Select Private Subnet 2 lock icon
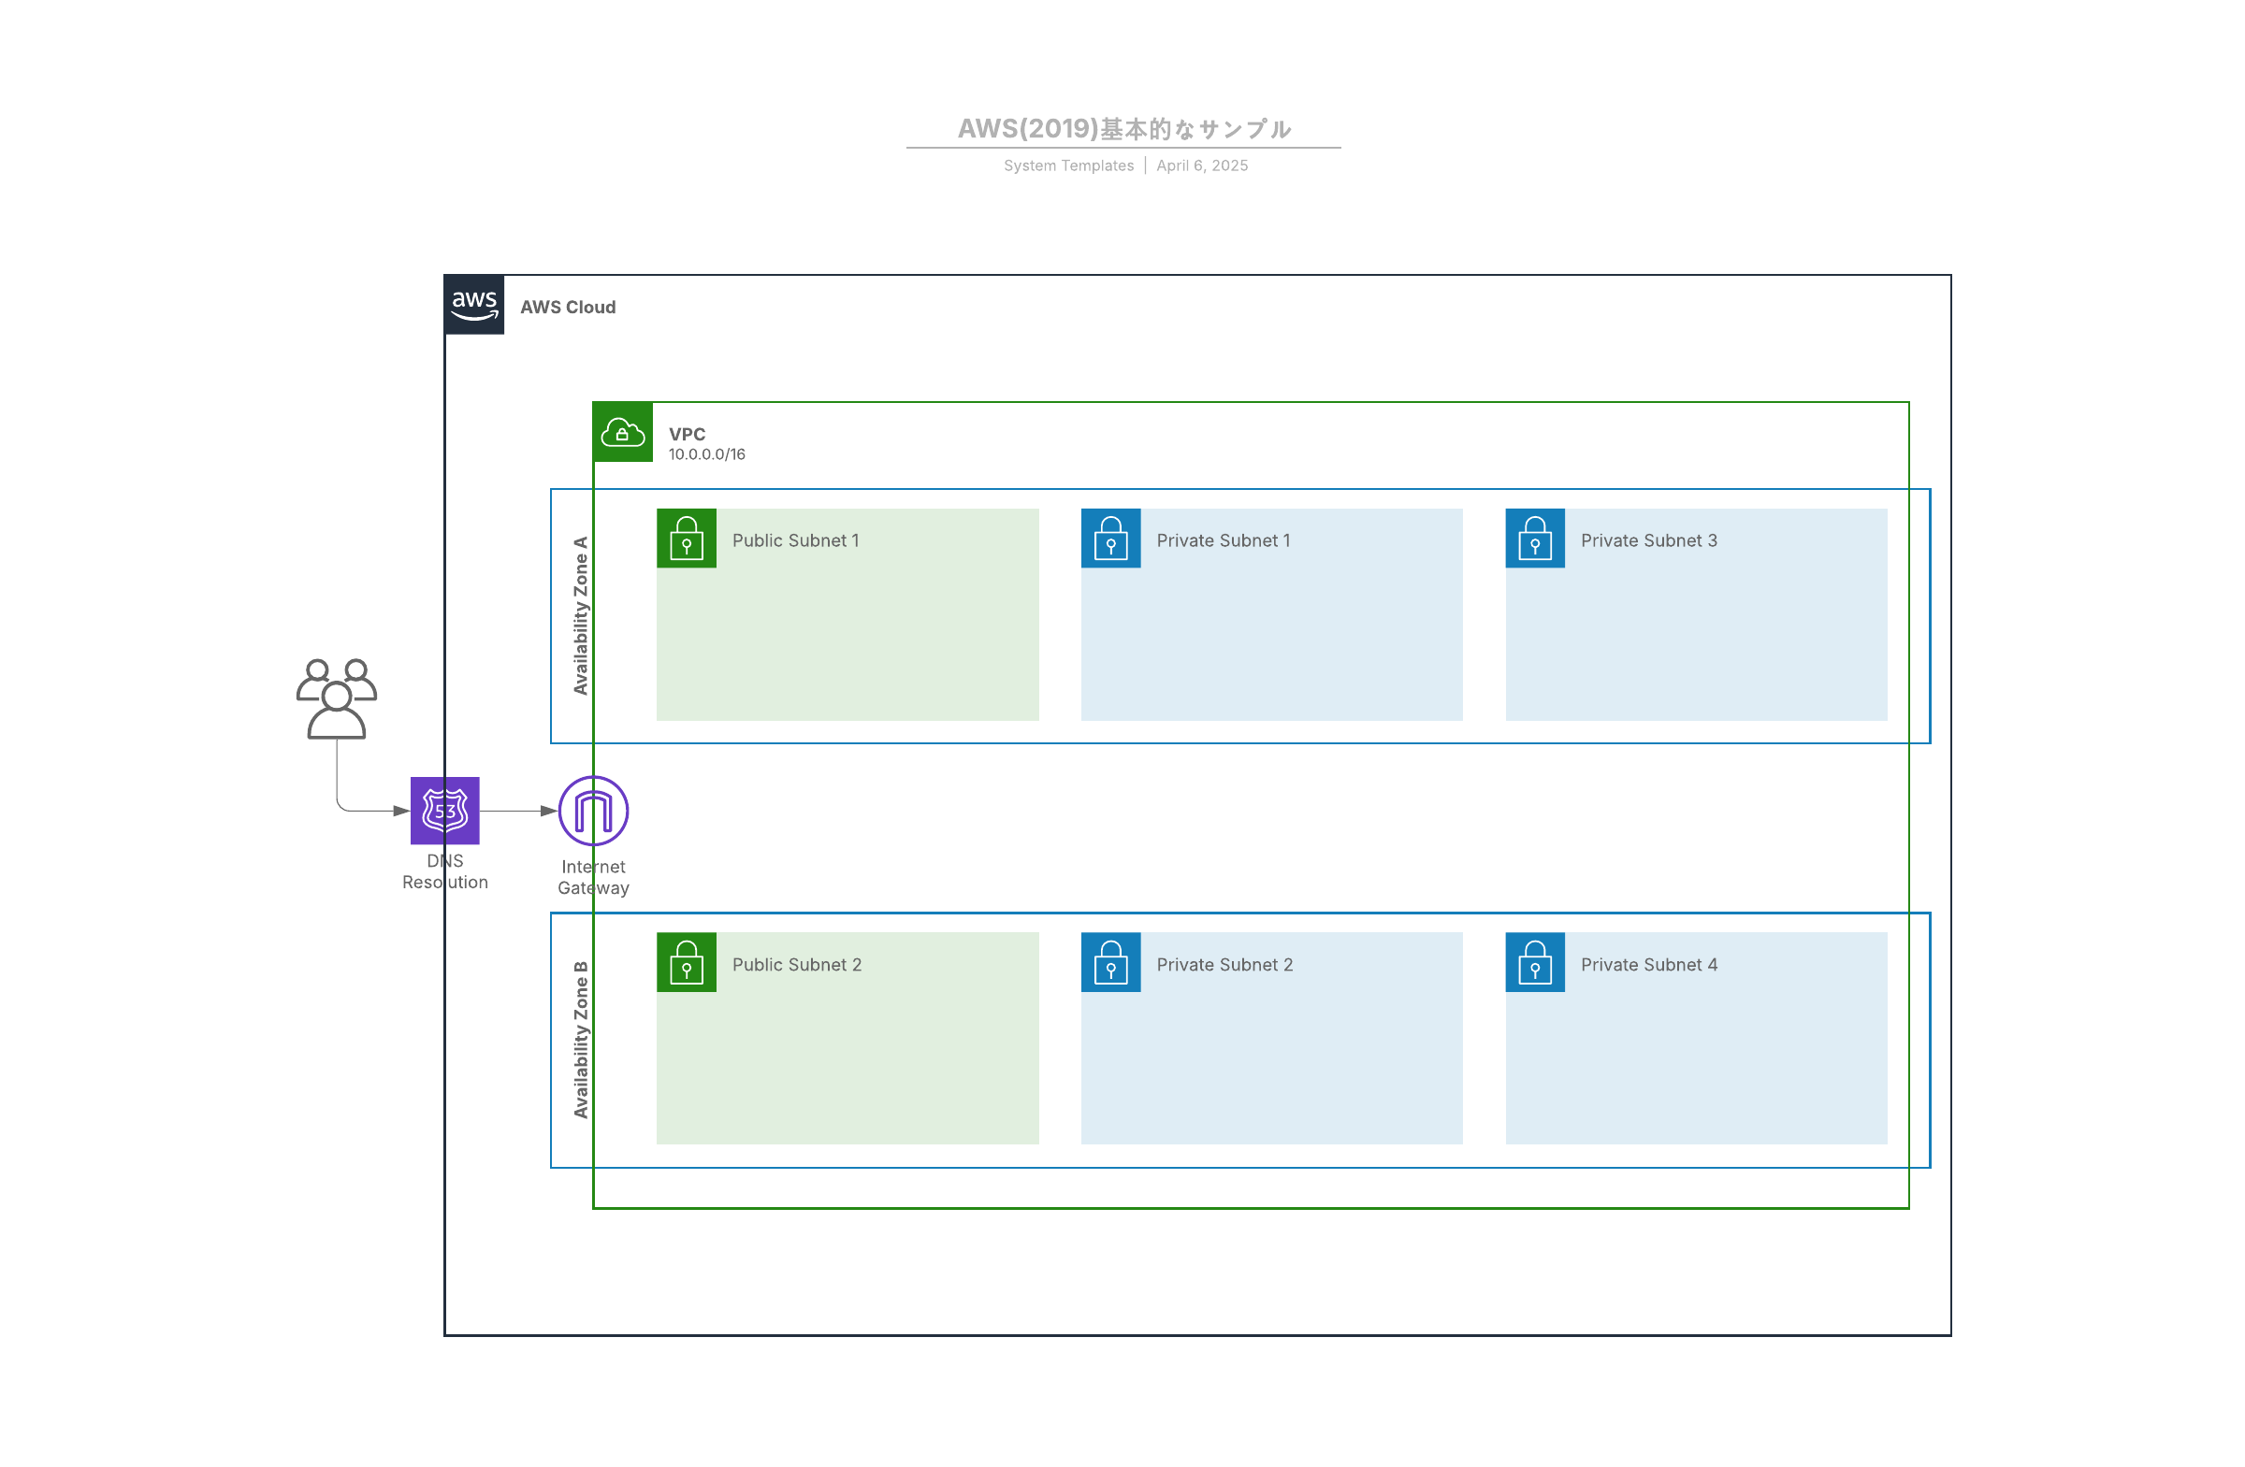The image size is (2245, 1467). pyautogui.click(x=1110, y=962)
